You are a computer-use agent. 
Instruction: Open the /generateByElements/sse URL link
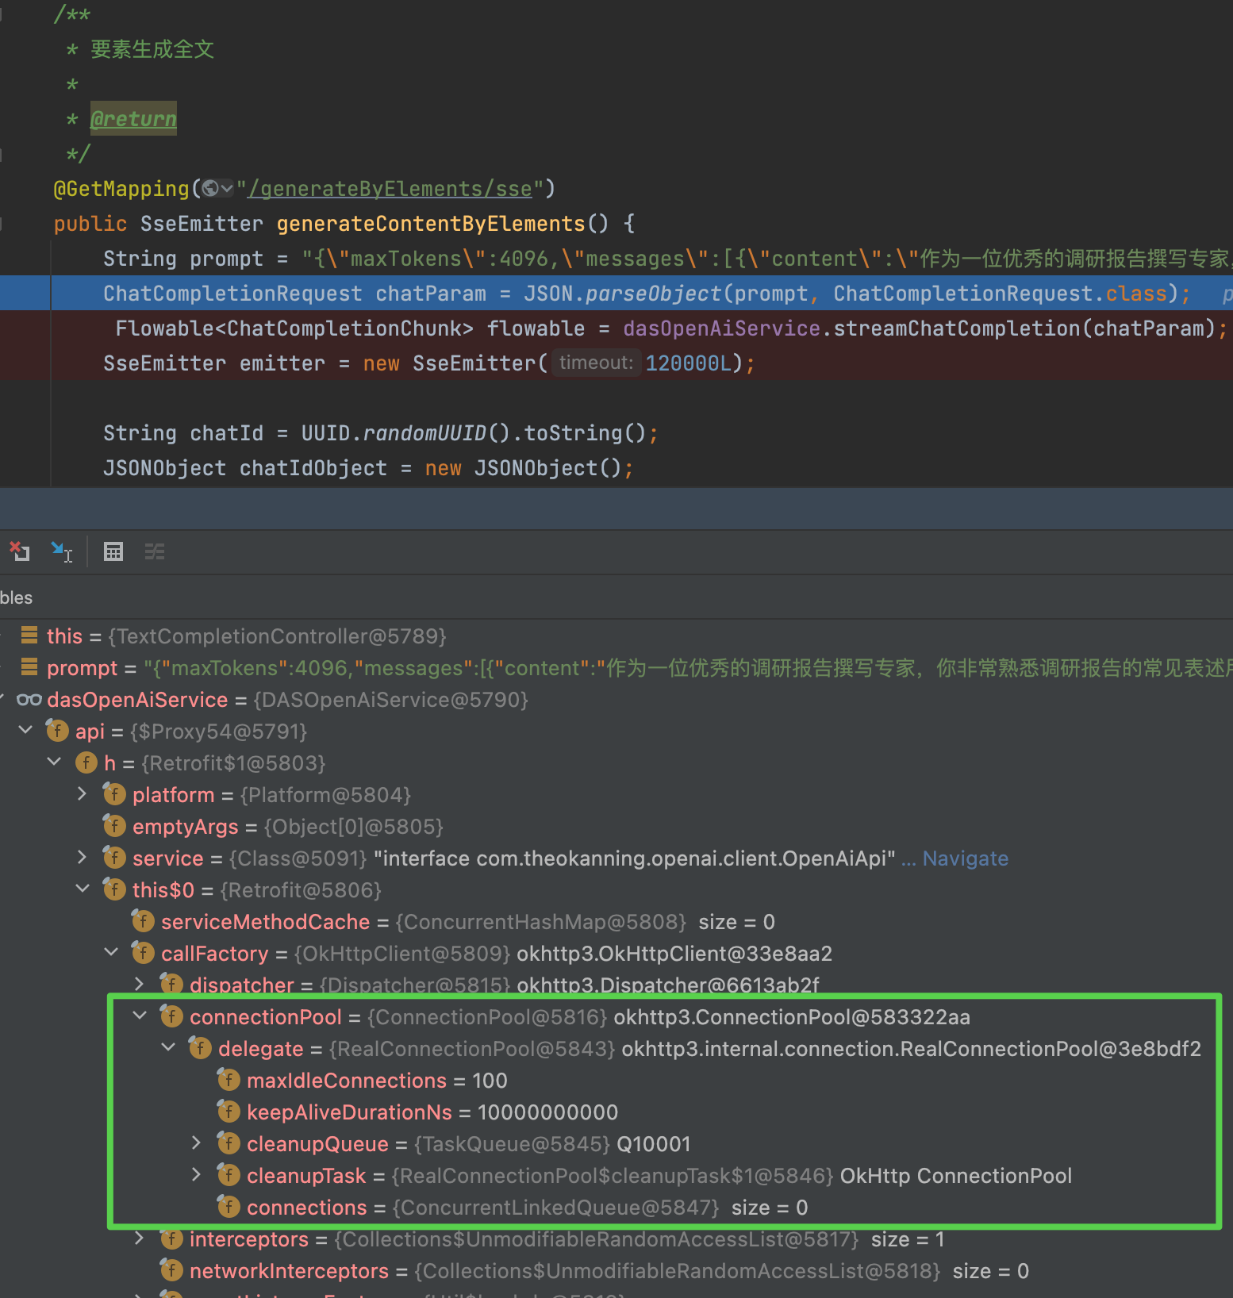click(390, 189)
